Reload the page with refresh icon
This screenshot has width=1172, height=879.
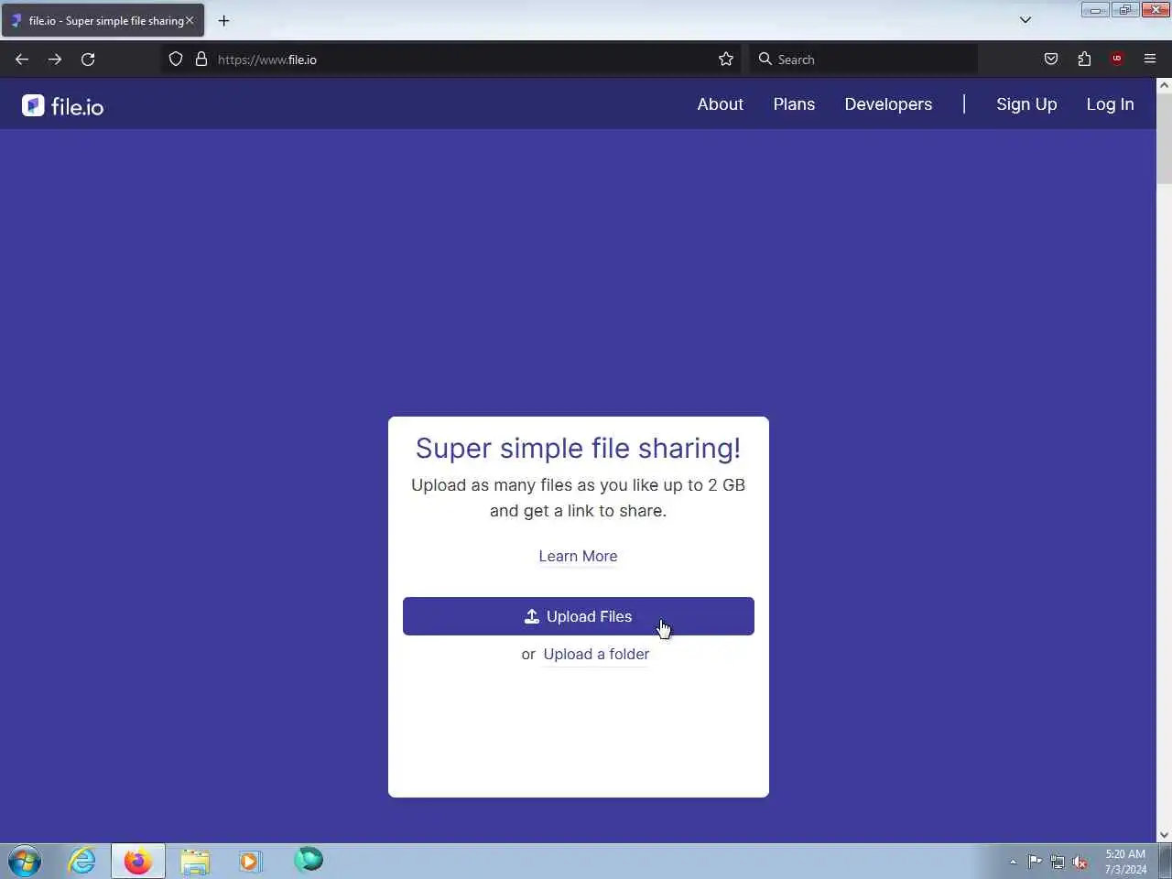tap(88, 60)
